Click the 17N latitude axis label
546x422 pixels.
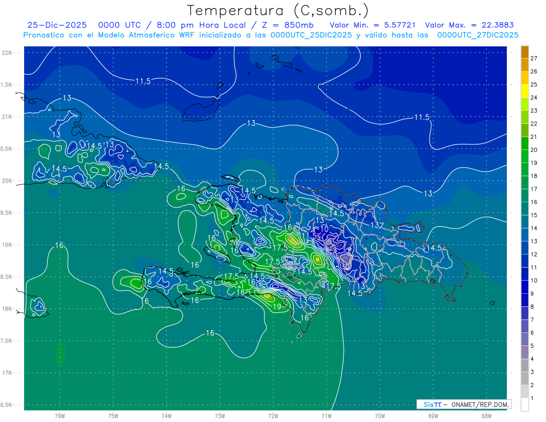(x=7, y=373)
